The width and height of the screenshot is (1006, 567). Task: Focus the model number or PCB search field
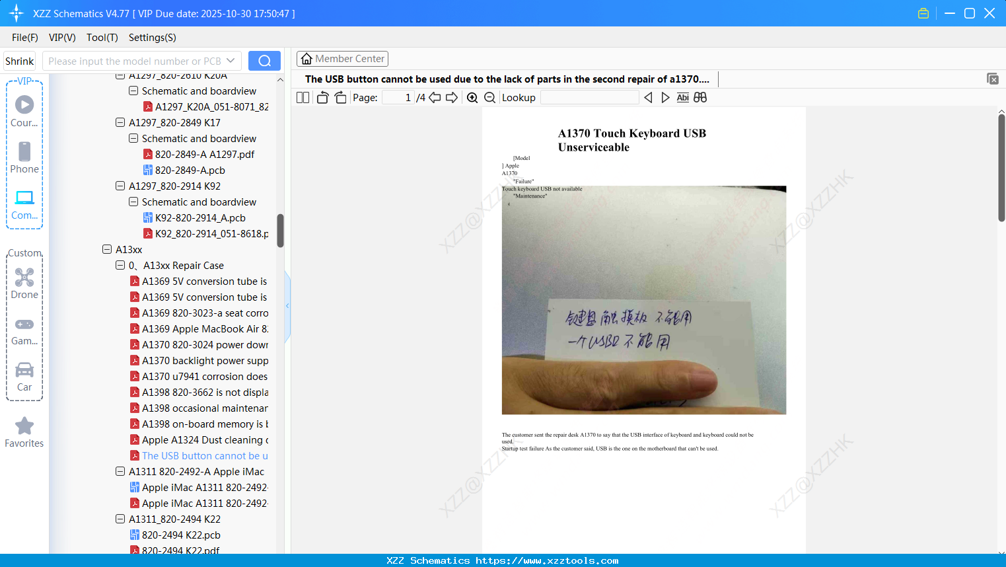pos(134,61)
